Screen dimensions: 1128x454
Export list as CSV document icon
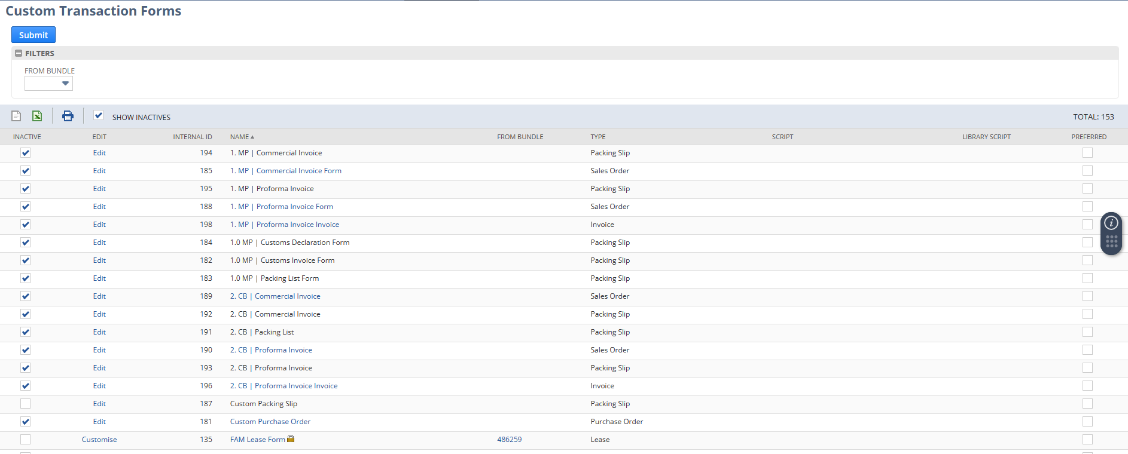16,116
